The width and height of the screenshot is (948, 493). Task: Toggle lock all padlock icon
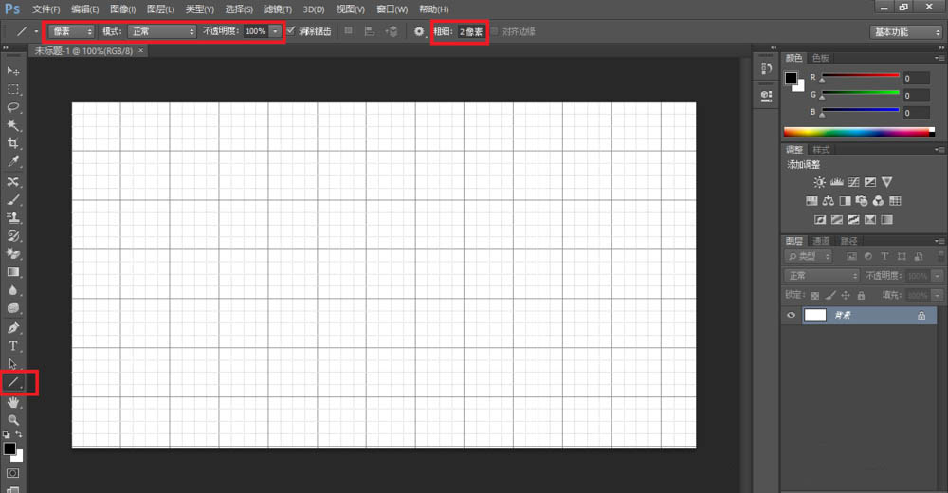tap(861, 295)
